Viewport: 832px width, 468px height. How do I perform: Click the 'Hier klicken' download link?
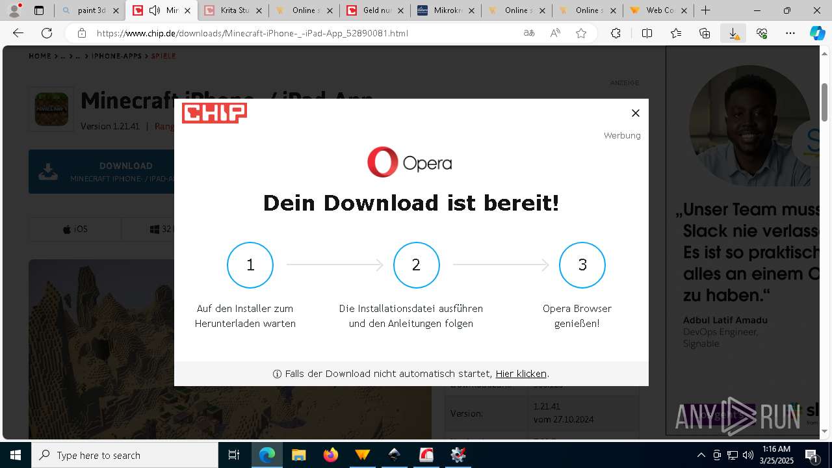pyautogui.click(x=521, y=374)
